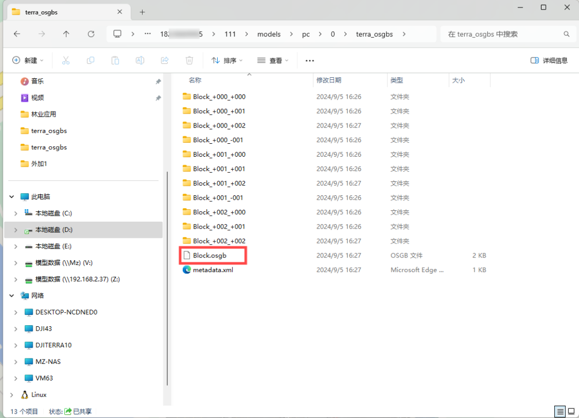Expand the MZ-NAS network node

(16, 362)
